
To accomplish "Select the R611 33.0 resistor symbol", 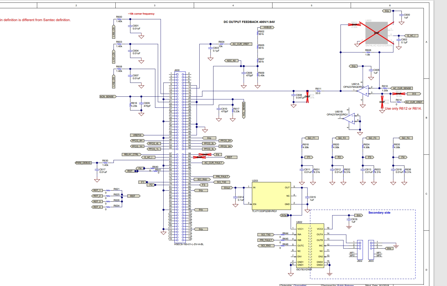I will click(318, 91).
